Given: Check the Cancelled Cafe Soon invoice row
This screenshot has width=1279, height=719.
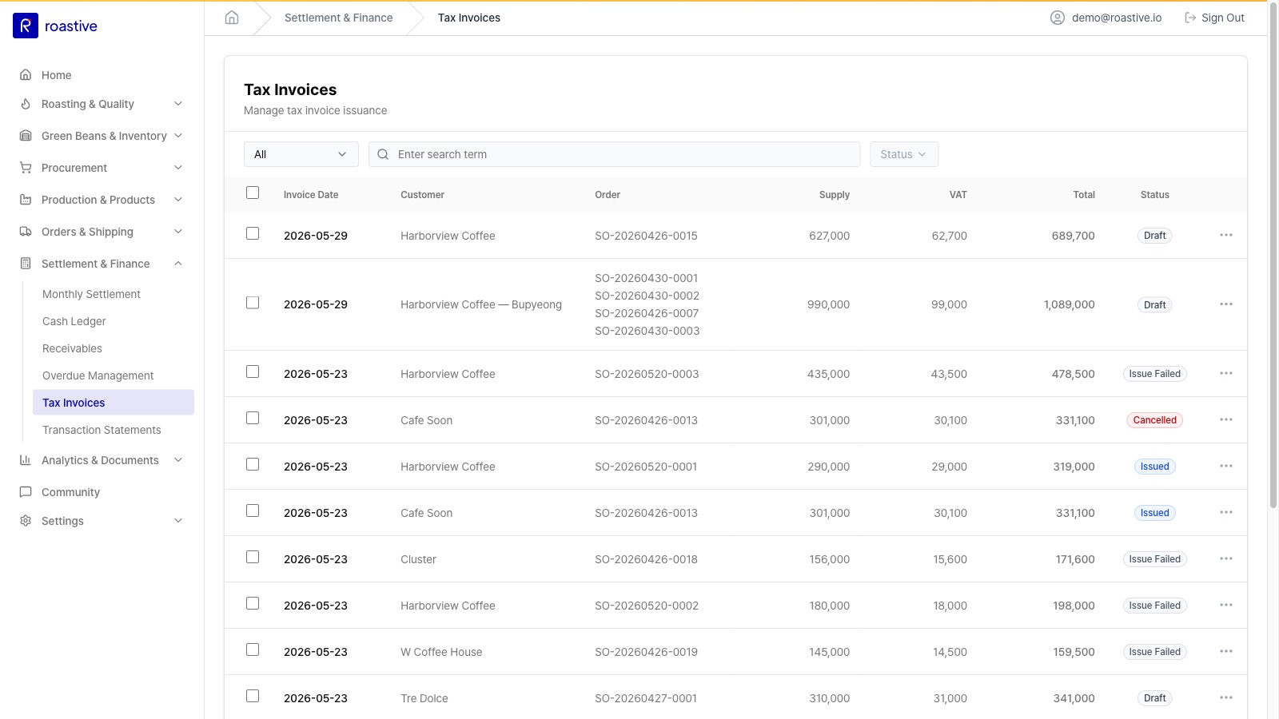Looking at the screenshot, I should tap(253, 418).
